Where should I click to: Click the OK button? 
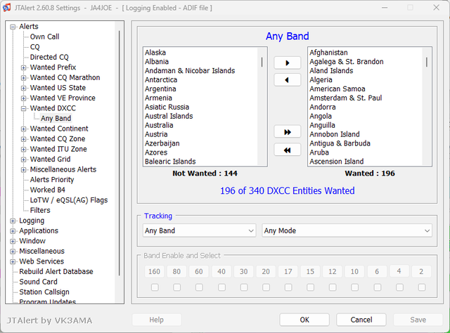[x=304, y=320]
